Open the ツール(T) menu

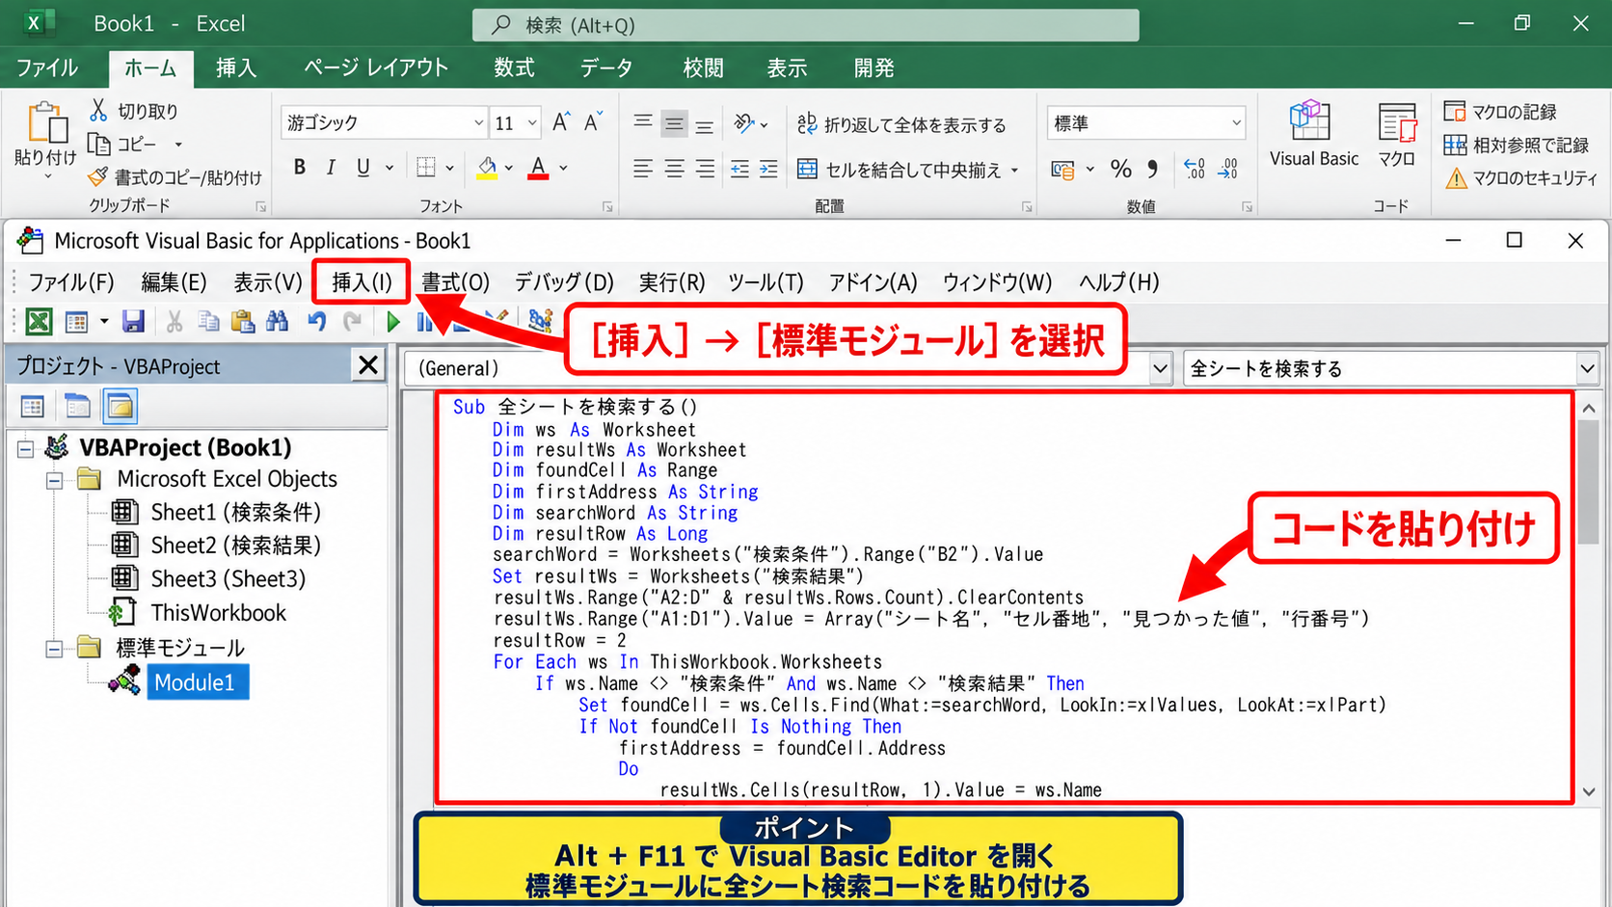point(766,282)
